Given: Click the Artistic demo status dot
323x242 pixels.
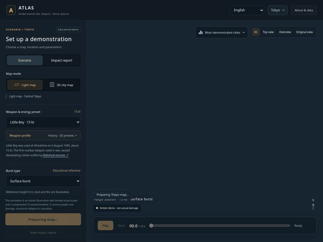Looking at the screenshot, I should [x=97, y=208].
